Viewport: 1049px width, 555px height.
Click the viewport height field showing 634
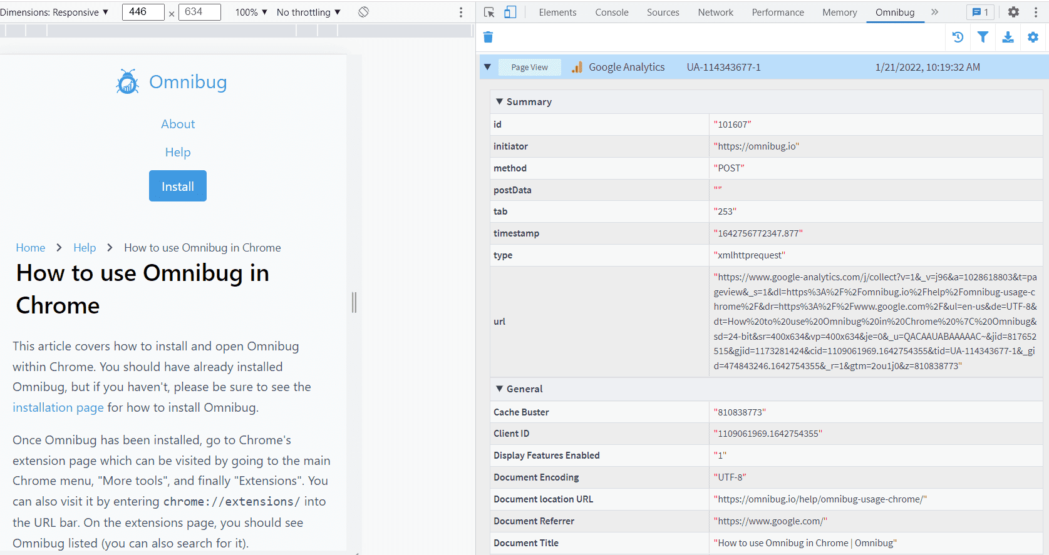[200, 12]
